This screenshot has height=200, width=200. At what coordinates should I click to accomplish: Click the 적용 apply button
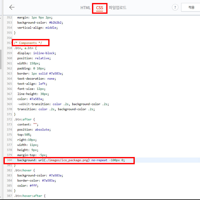coord(191,7)
